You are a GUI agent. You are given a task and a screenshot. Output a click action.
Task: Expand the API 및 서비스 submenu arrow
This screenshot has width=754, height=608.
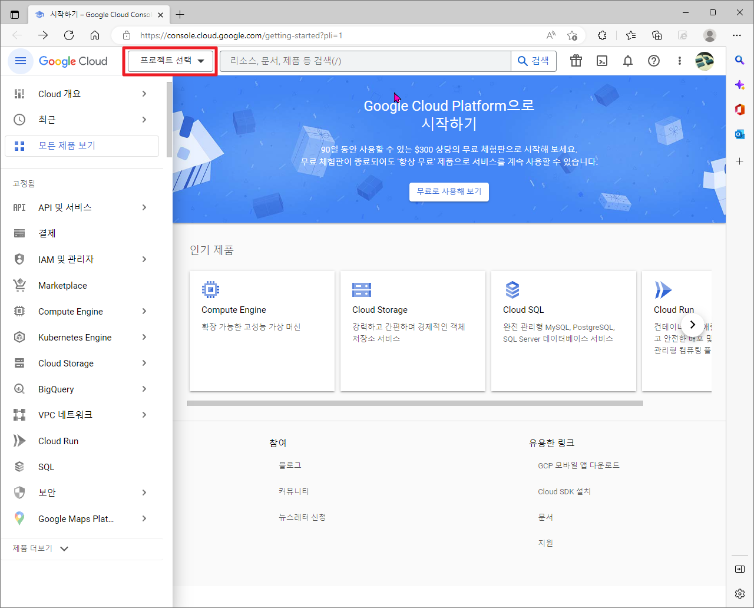coord(144,207)
